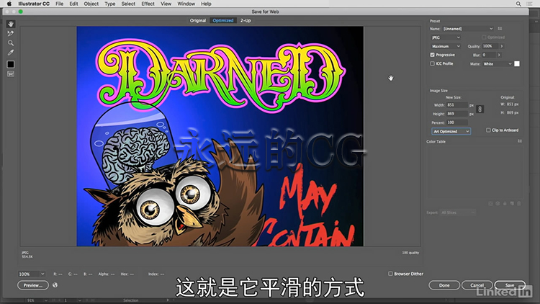Click the optimized artwork preview image

220,136
